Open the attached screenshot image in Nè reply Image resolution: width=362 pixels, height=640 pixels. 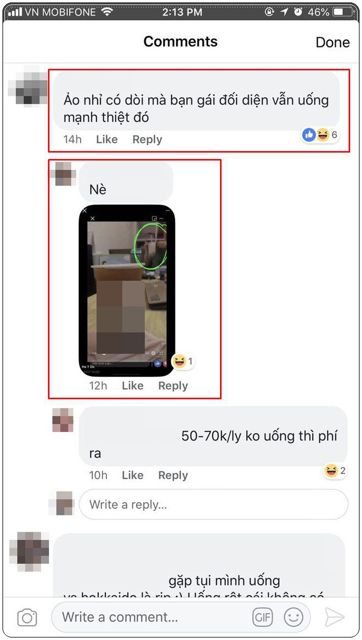coord(127,290)
